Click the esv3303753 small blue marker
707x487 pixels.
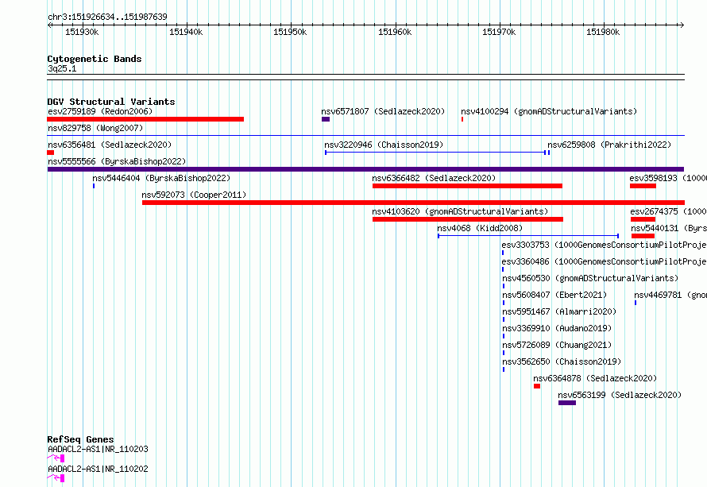[503, 253]
